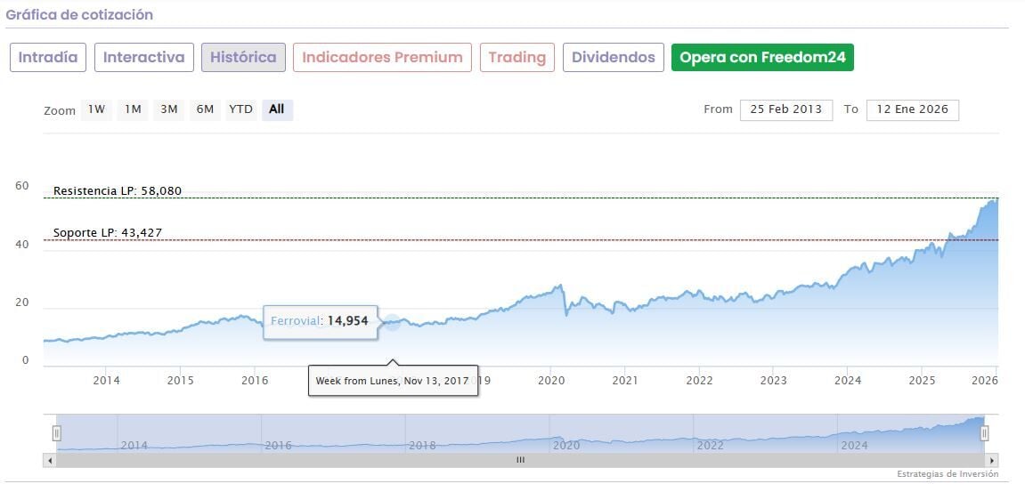The image size is (1025, 492).
Task: Switch to the Interactiva tab
Action: (143, 58)
